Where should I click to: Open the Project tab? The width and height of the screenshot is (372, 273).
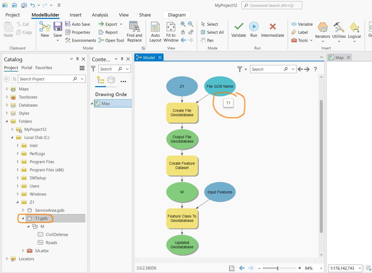(x=13, y=15)
